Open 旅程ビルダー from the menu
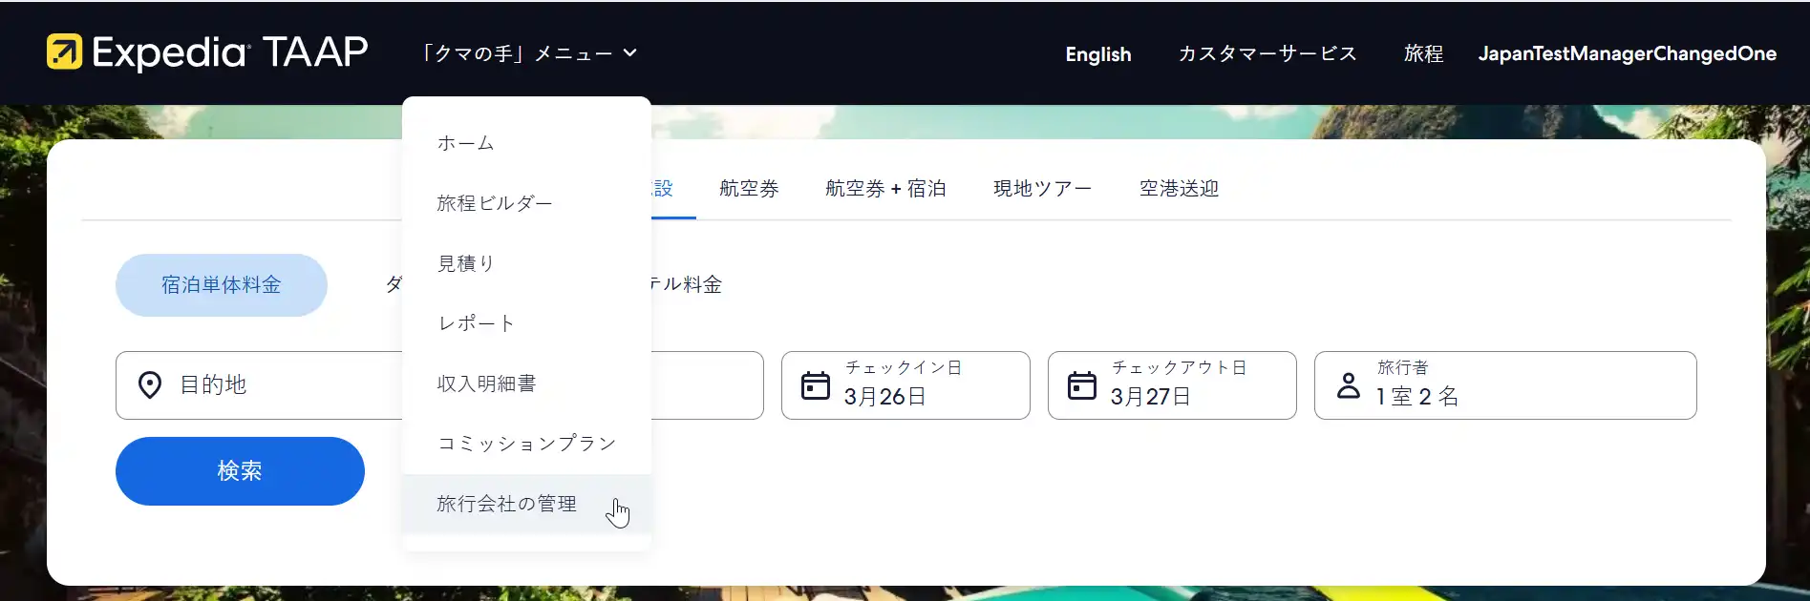 click(495, 203)
